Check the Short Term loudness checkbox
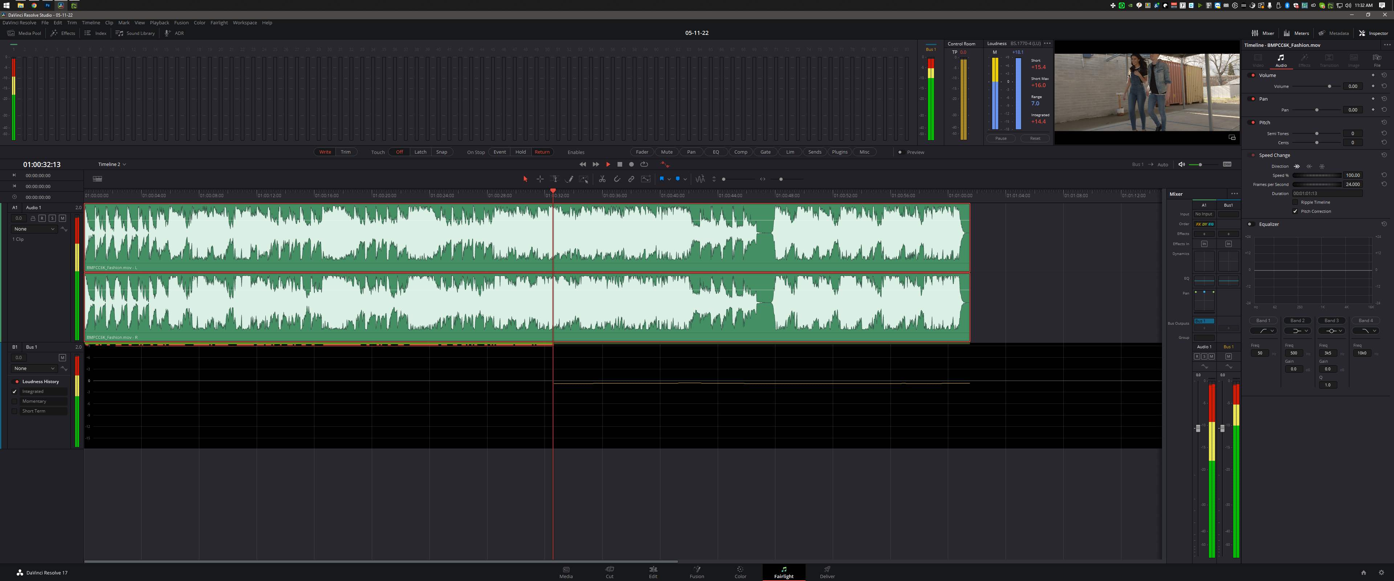This screenshot has width=1394, height=581. click(15, 411)
